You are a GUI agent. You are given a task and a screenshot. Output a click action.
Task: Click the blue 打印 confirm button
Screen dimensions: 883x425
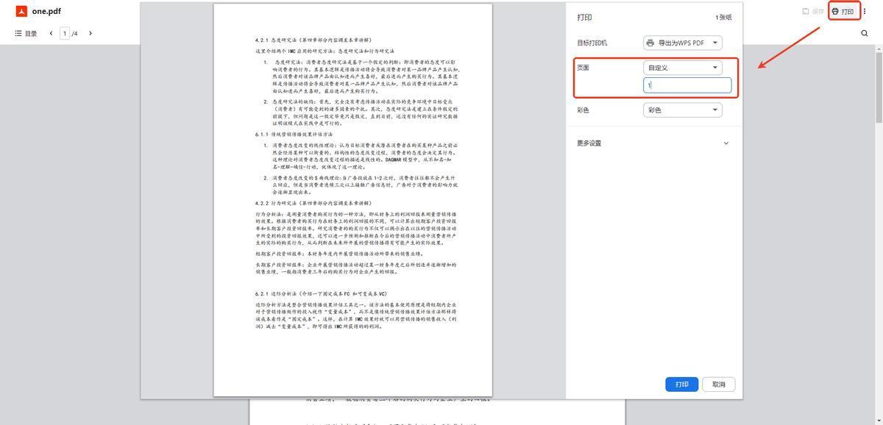click(681, 385)
